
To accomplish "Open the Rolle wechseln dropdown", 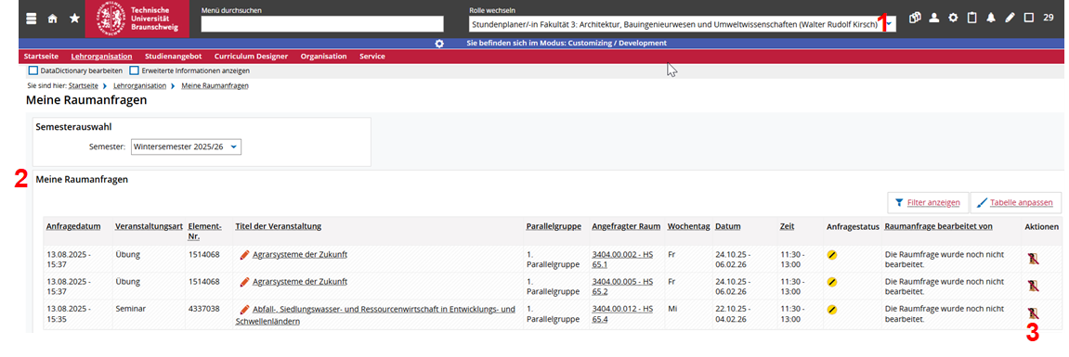I will pos(683,24).
